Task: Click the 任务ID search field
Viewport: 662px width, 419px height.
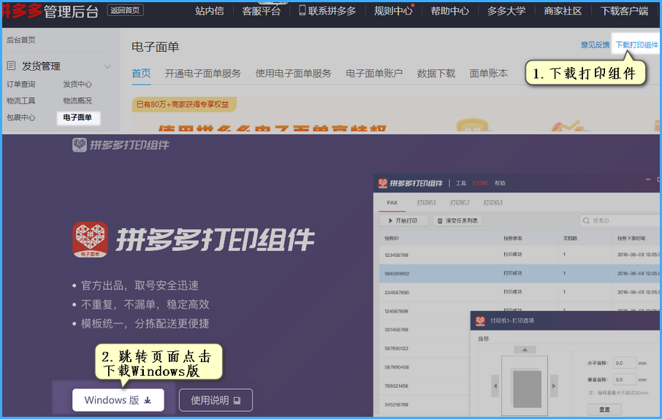Action: [620, 220]
